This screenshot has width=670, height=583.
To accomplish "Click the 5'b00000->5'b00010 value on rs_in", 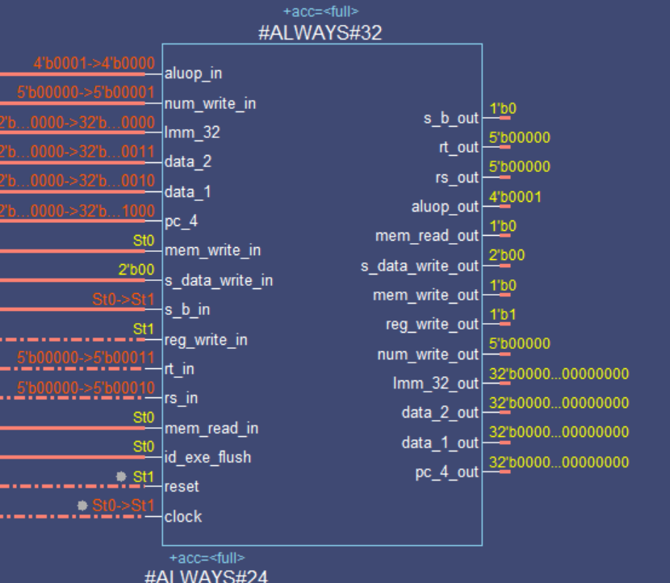I will click(86, 388).
